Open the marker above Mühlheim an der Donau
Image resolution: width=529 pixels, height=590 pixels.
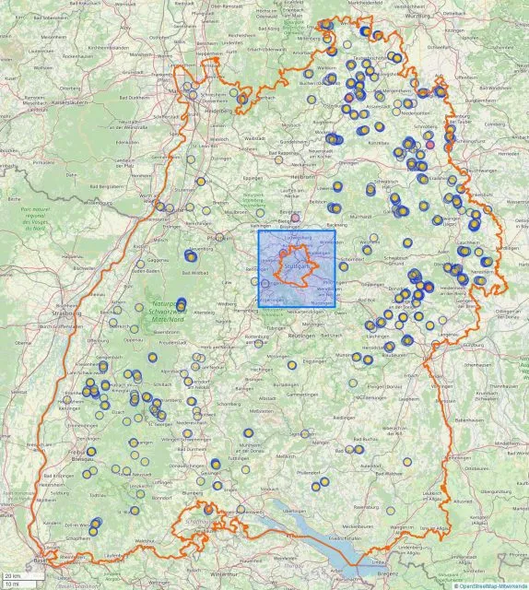click(x=248, y=433)
